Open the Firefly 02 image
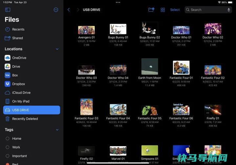The width and height of the screenshot is (236, 165). (87, 151)
